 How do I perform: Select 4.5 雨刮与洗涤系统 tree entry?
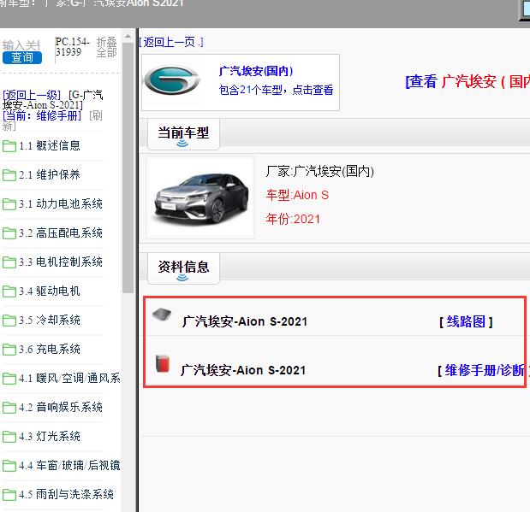[x=66, y=494]
